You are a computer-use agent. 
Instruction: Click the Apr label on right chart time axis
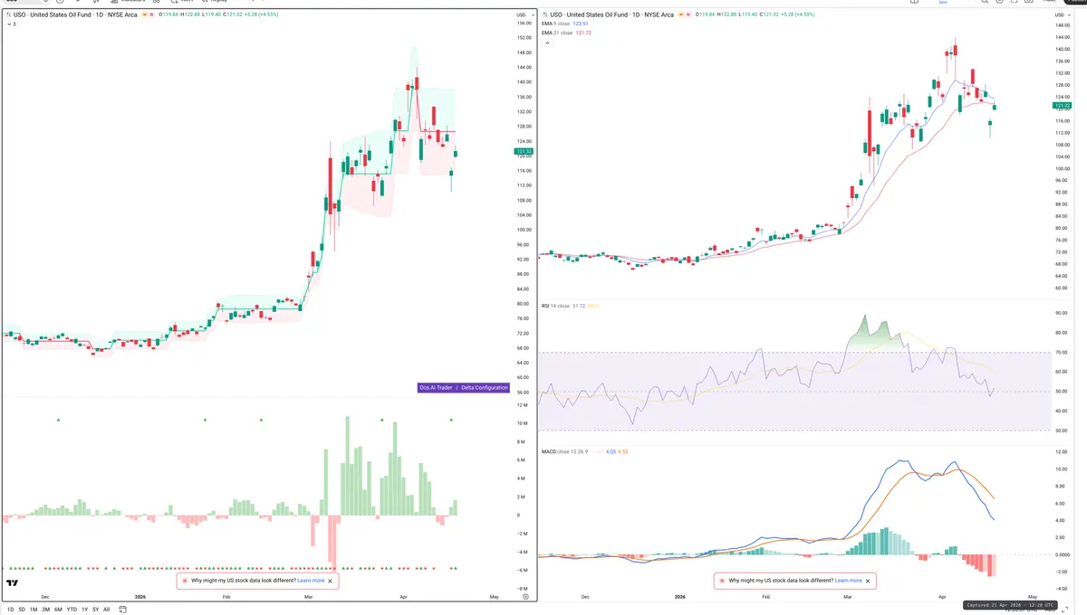[942, 597]
